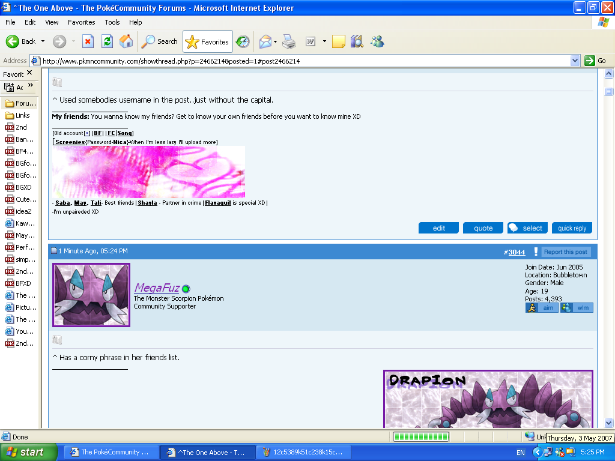
Task: Open the Pictu... favorite
Action: point(20,307)
